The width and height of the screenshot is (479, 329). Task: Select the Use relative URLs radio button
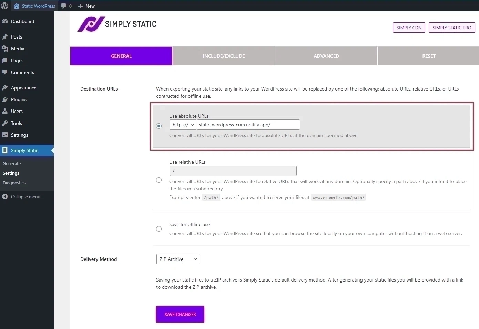pyautogui.click(x=159, y=180)
